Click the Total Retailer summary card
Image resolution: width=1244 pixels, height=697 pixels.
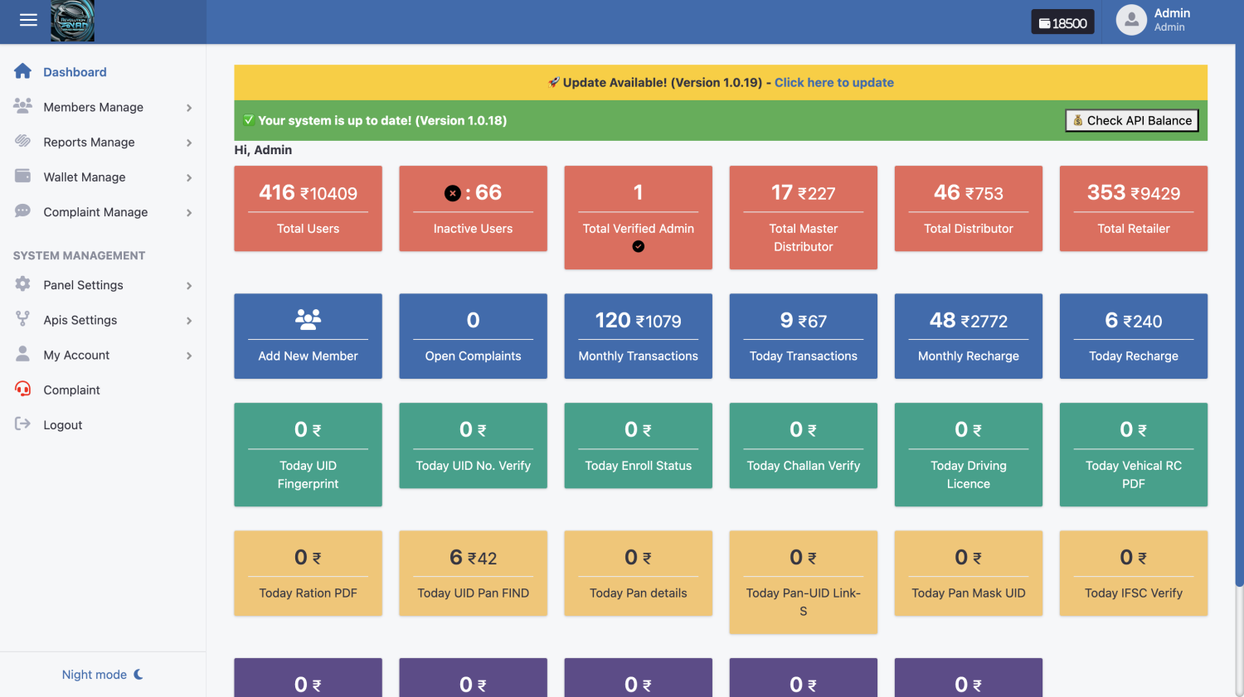pos(1133,209)
